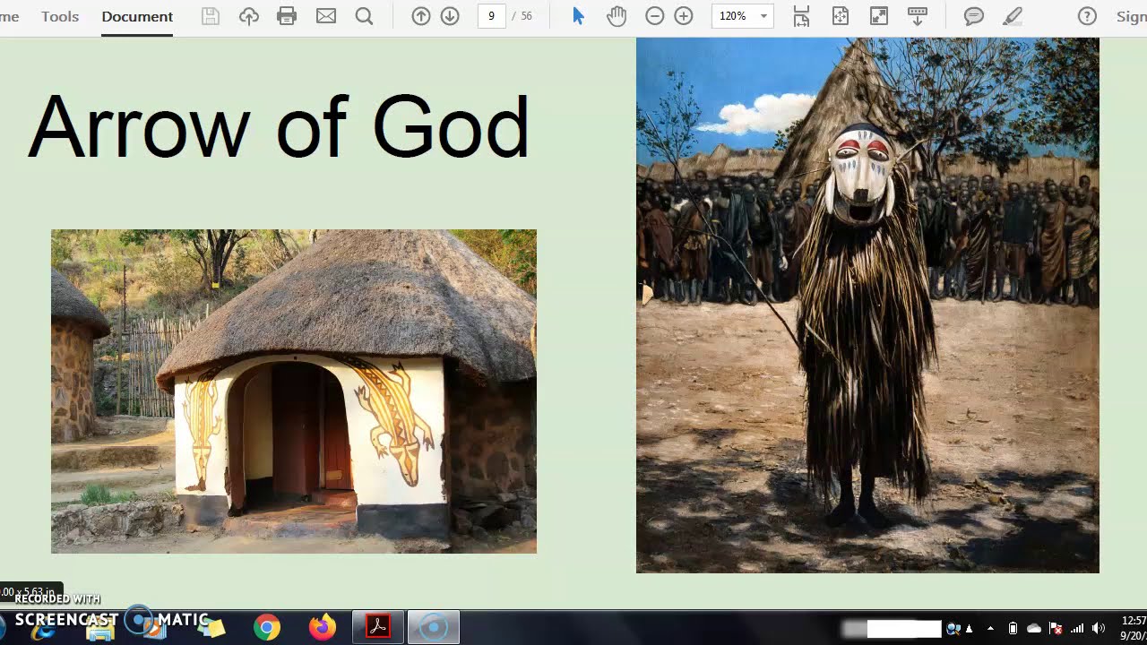The height and width of the screenshot is (645, 1147).
Task: Open Chrome from the taskbar
Action: click(x=266, y=628)
